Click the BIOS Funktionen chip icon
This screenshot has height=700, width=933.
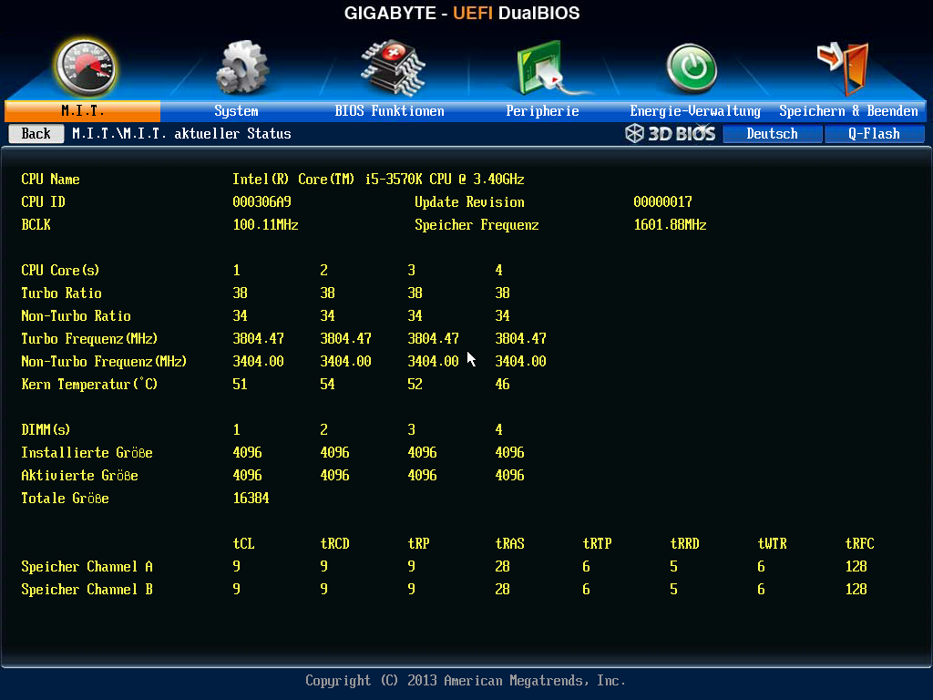[393, 67]
